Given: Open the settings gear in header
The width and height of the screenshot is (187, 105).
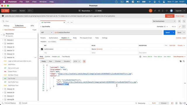Looking at the screenshot, I should (x=159, y=11).
